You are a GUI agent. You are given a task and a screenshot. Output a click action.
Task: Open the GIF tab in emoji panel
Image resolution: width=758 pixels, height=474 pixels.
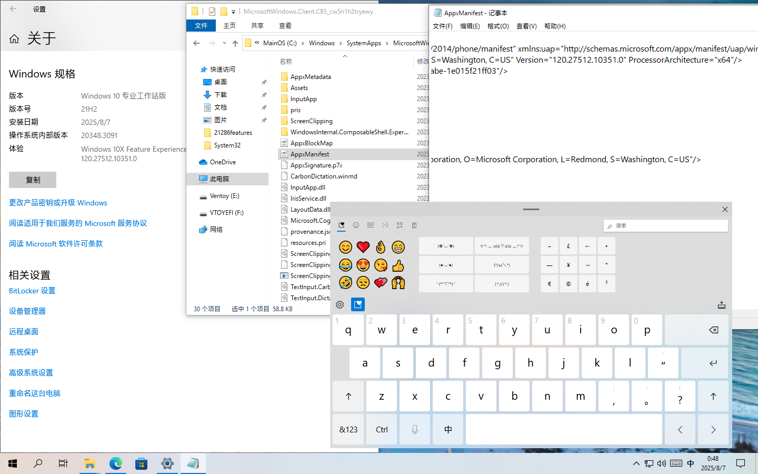tap(371, 225)
